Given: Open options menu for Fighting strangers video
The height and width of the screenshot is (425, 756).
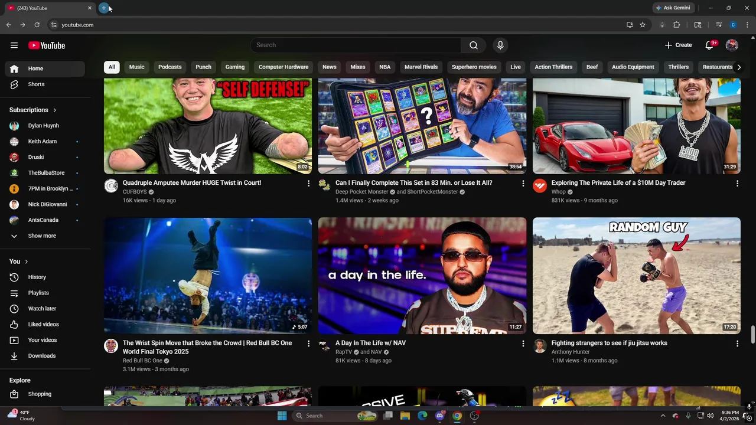Looking at the screenshot, I should [737, 344].
